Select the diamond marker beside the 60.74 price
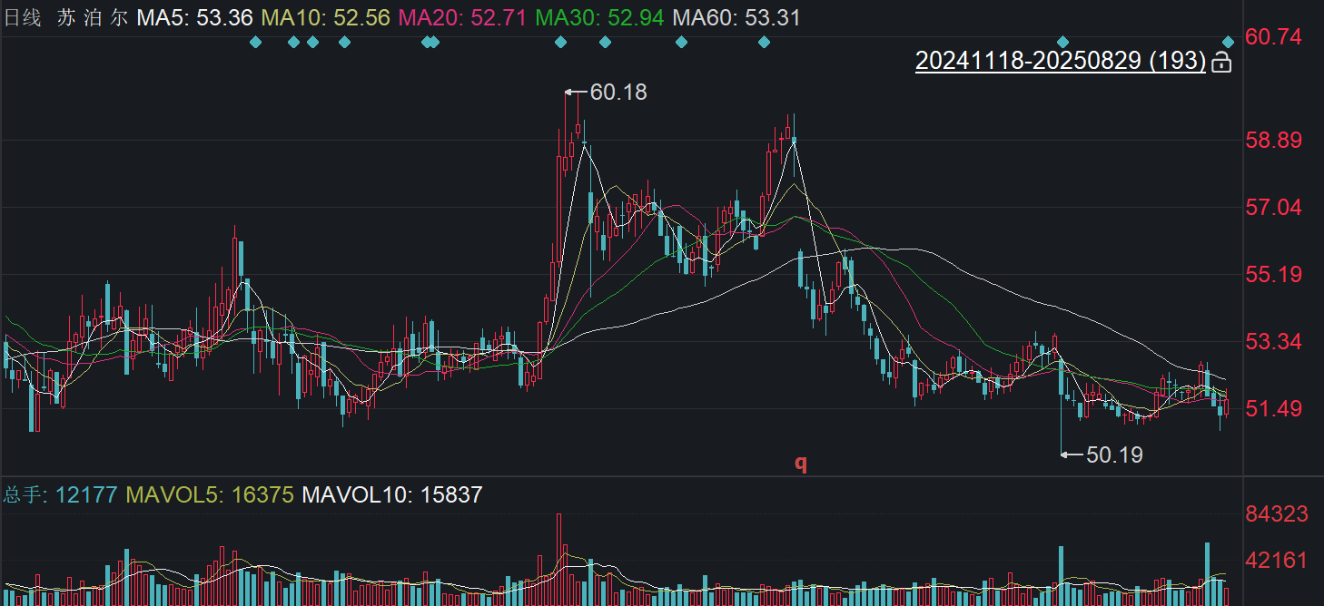Image resolution: width=1324 pixels, height=606 pixels. click(1229, 42)
